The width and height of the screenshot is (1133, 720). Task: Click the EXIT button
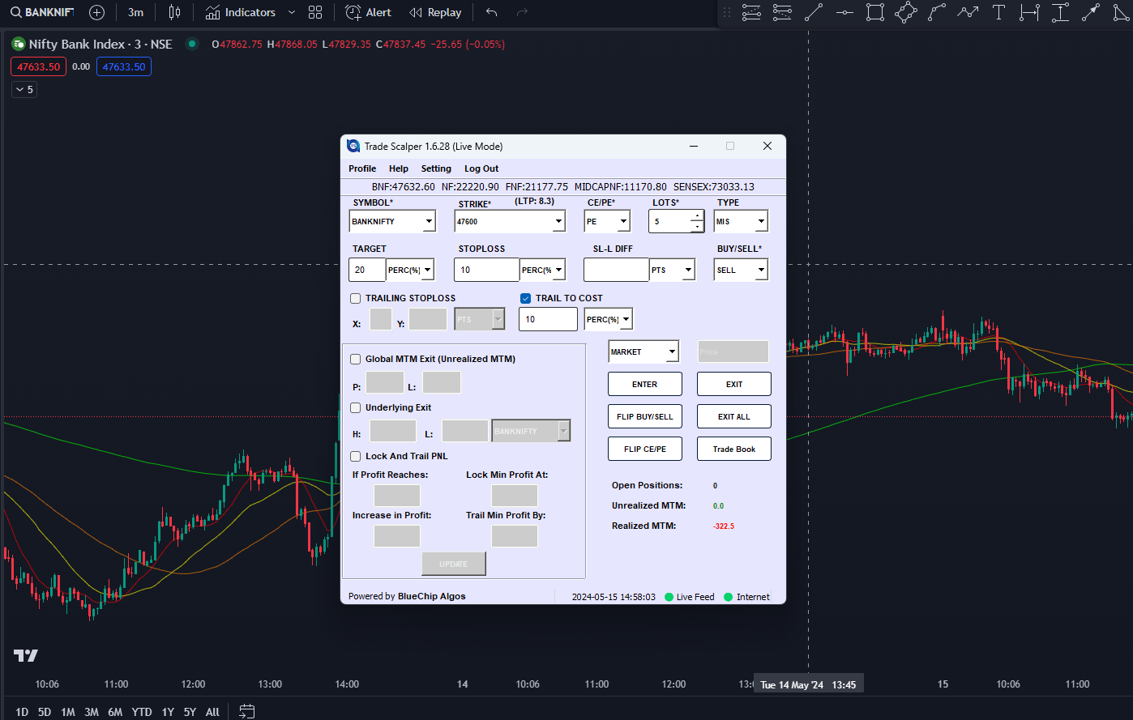(x=734, y=384)
